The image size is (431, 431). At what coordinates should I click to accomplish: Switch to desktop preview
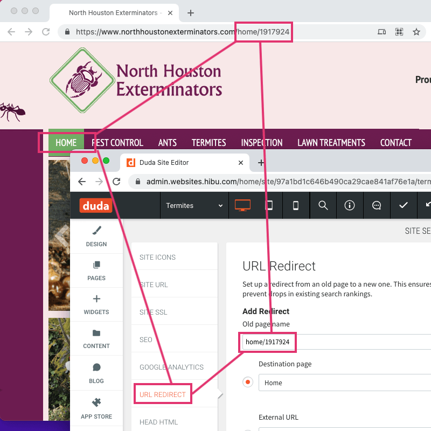pos(242,206)
